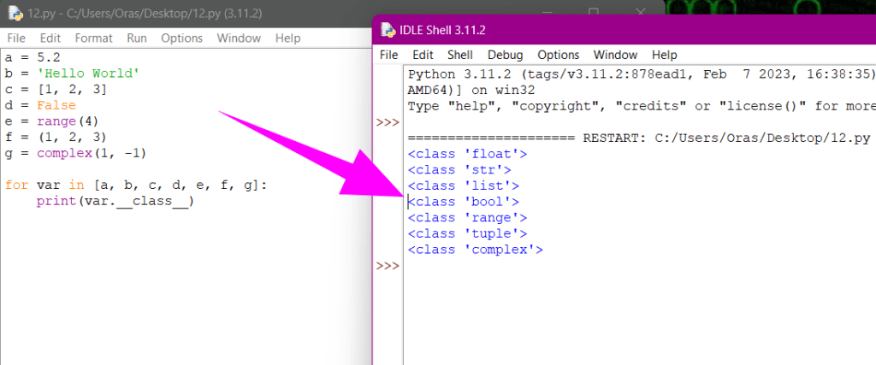Viewport: 876px width, 365px height.
Task: Click the empty bottom >>> prompt line in the shell
Action: click(x=513, y=267)
